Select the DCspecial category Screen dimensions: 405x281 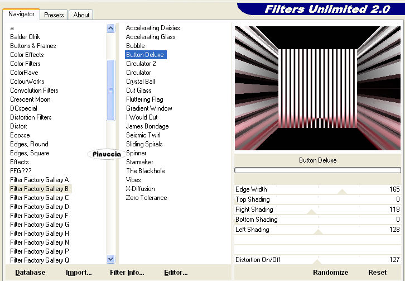[23, 108]
